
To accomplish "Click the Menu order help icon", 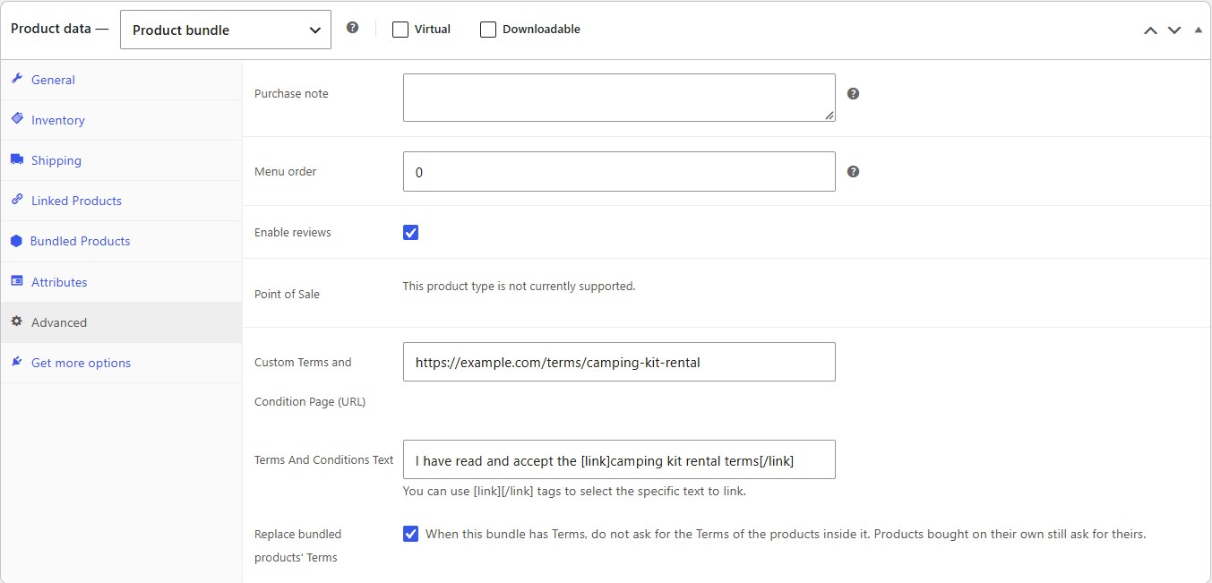I will tap(853, 171).
